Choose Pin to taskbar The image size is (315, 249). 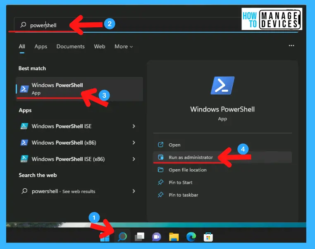tap(222, 194)
